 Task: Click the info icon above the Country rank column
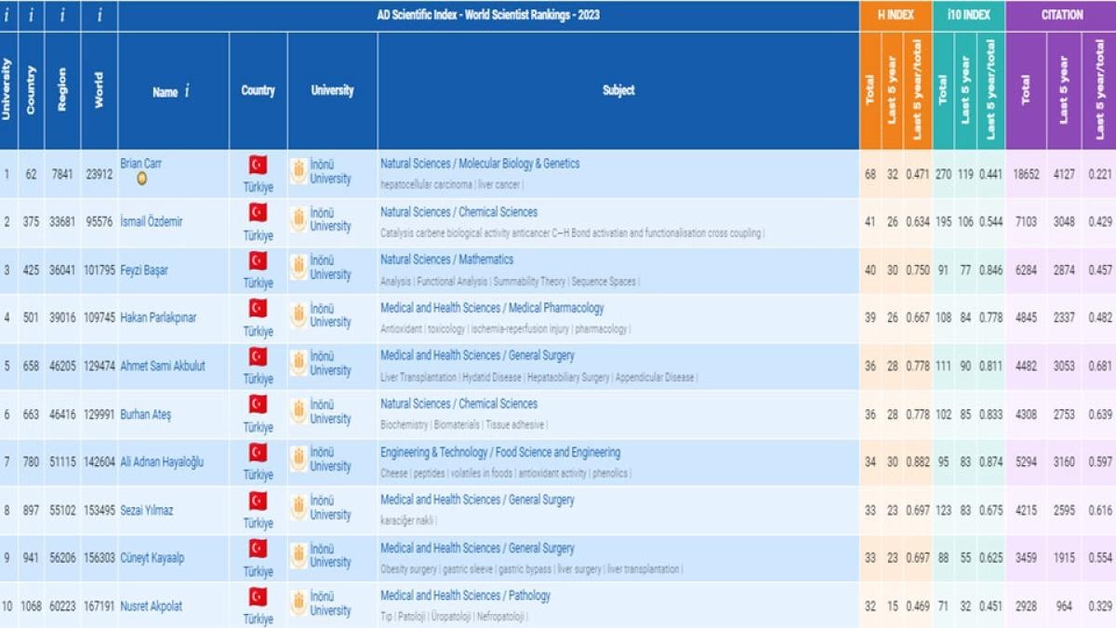point(31,16)
